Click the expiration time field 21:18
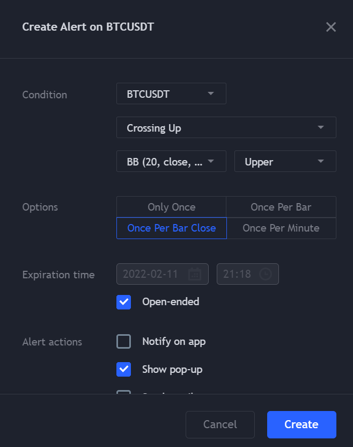This screenshot has height=447, width=353. 238,274
